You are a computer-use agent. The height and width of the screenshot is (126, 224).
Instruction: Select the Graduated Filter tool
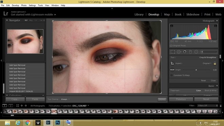190,52
